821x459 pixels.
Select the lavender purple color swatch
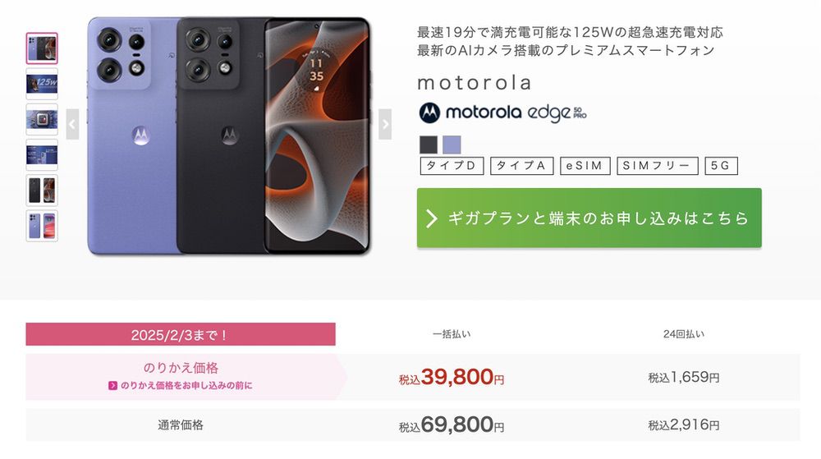452,145
